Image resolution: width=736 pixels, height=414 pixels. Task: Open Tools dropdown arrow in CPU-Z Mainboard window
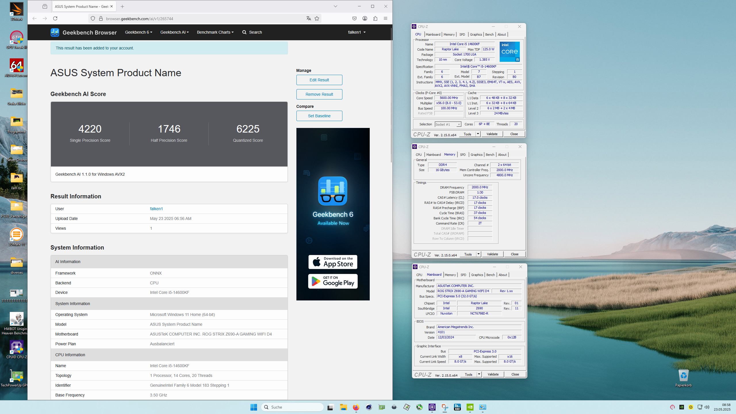479,374
